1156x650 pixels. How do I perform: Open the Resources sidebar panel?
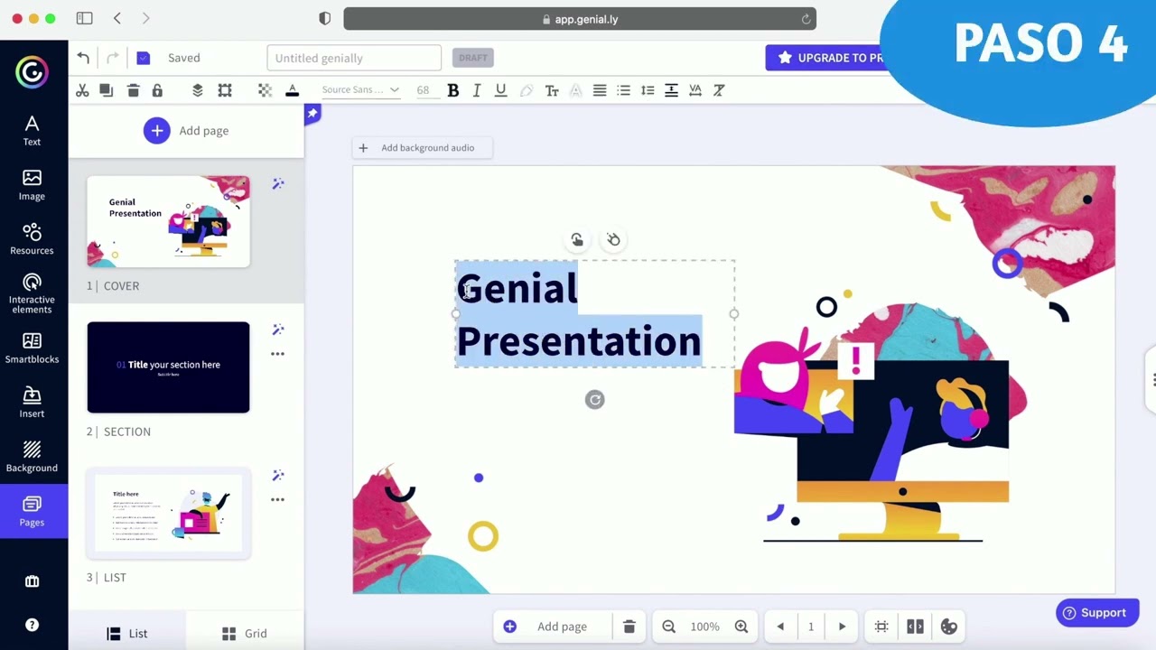32,239
